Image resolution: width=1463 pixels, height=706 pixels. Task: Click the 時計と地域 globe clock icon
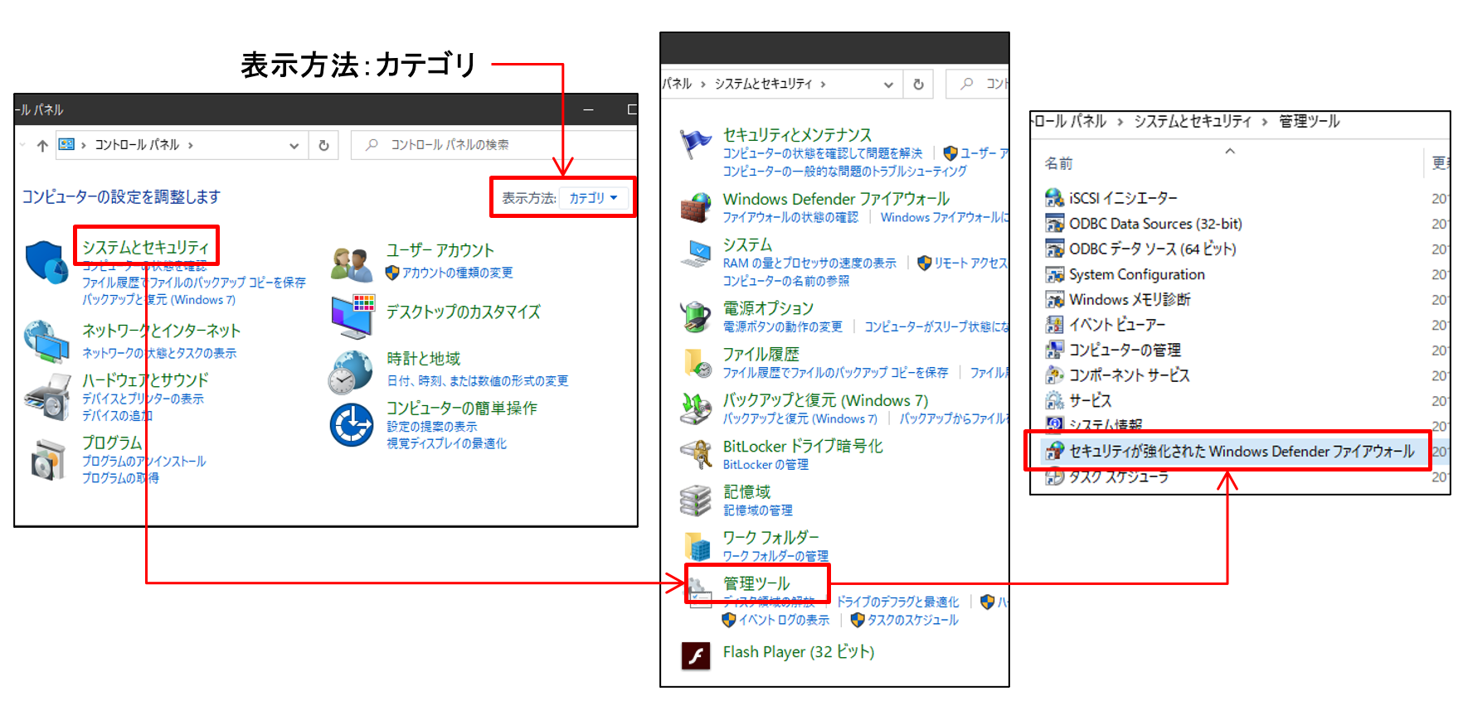[351, 371]
